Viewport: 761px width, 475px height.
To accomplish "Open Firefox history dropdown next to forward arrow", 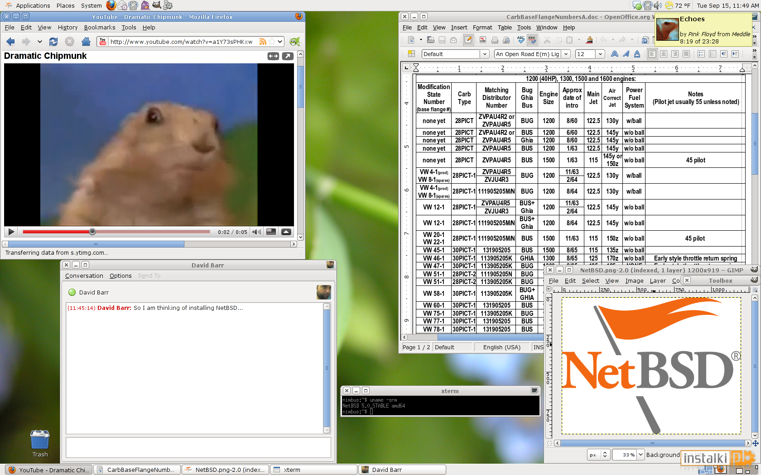I will point(39,42).
